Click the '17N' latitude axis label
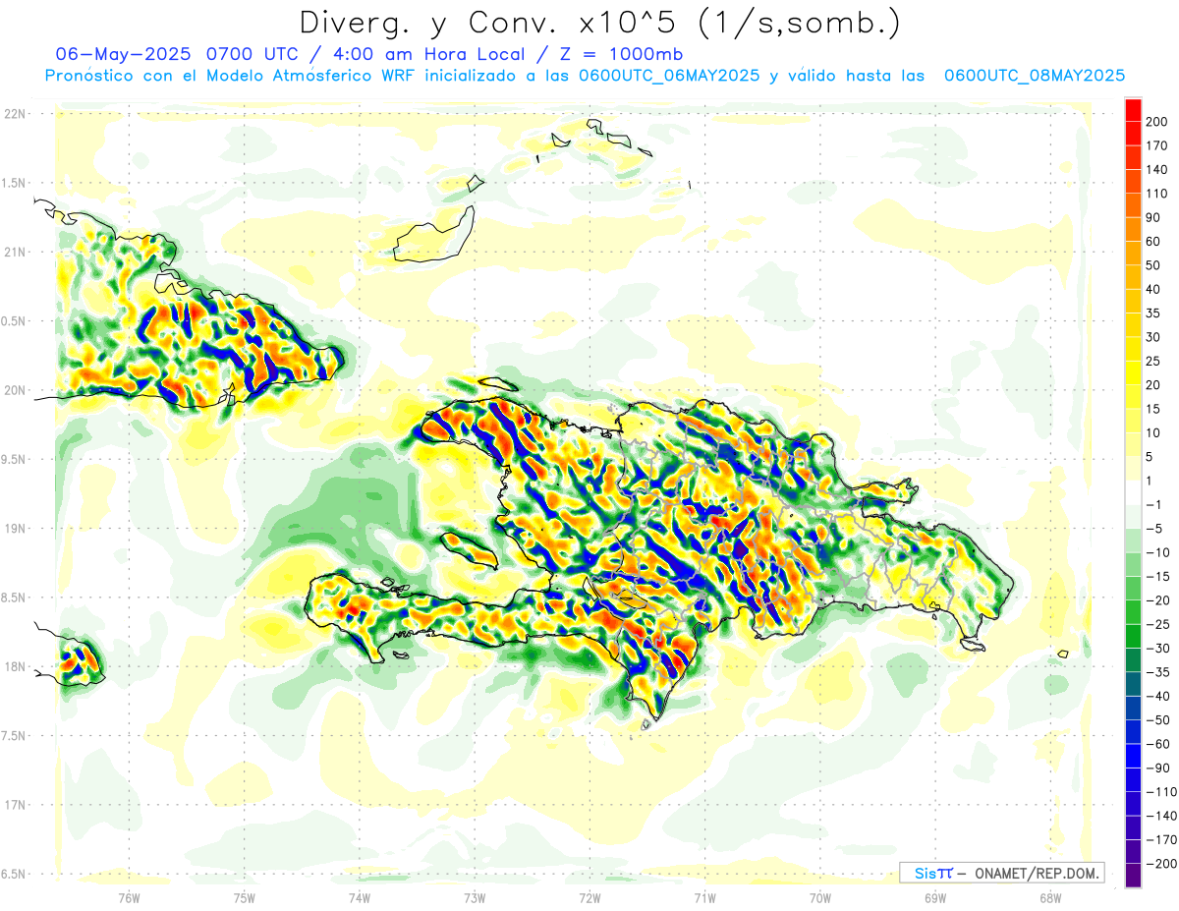The width and height of the screenshot is (1179, 911). [x=14, y=805]
